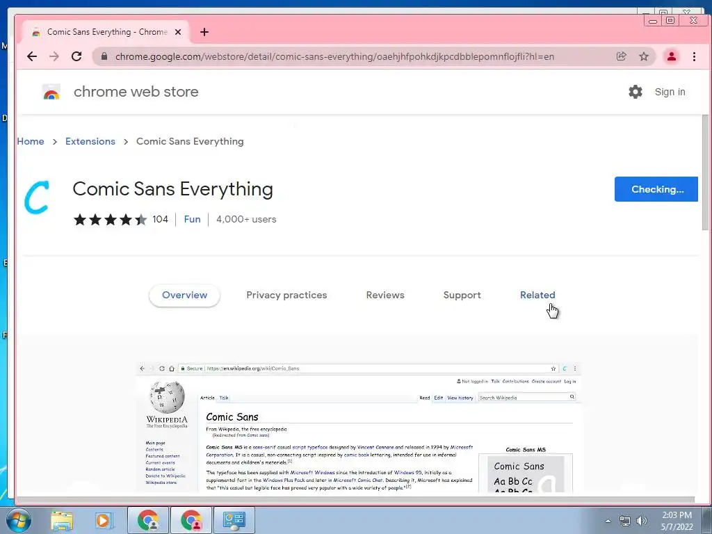Click the Fun category link

coord(192,219)
